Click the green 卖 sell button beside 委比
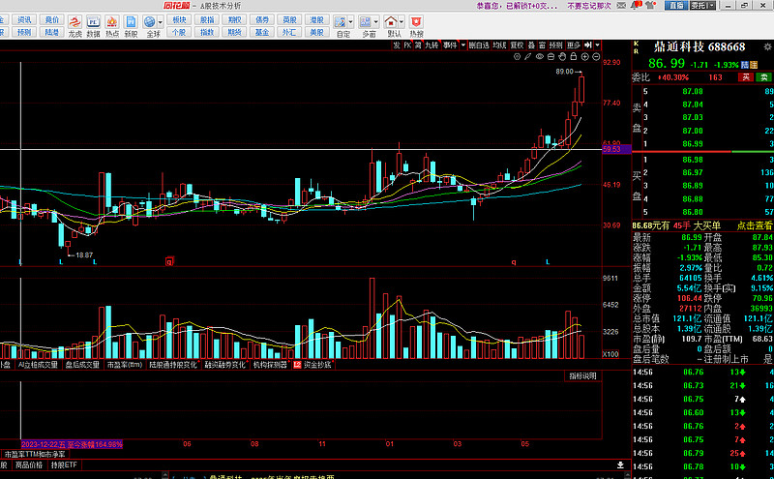This screenshot has width=774, height=479. point(764,77)
